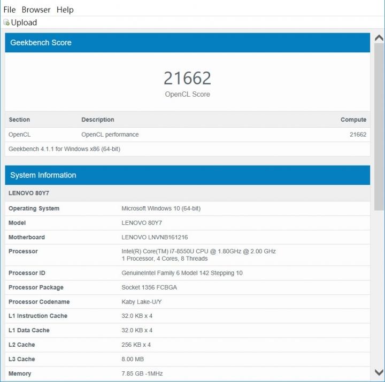Click the Memory label
The width and height of the screenshot is (385, 382).
tap(20, 373)
